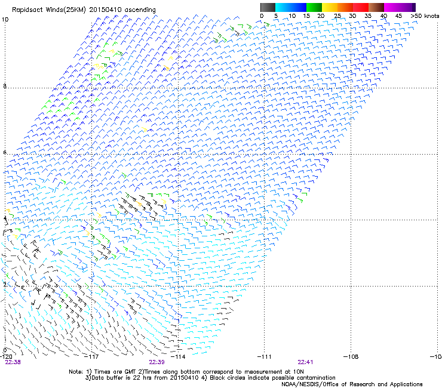Click the orange 25-30 knots color swatch
The height and width of the screenshot is (388, 442).
(345, 7)
